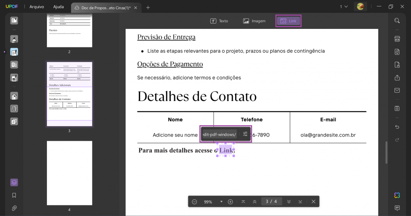Open the Bookmarks panel icon
This screenshot has height=216, width=411.
click(14, 195)
